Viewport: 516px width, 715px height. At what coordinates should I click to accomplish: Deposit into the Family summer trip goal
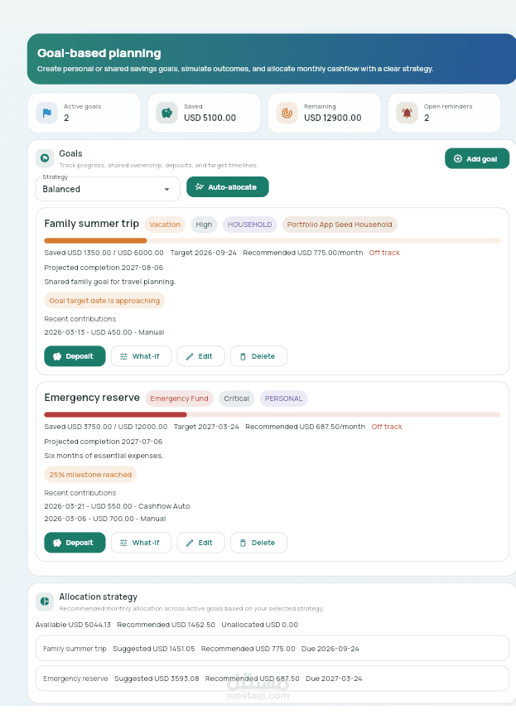tap(75, 356)
